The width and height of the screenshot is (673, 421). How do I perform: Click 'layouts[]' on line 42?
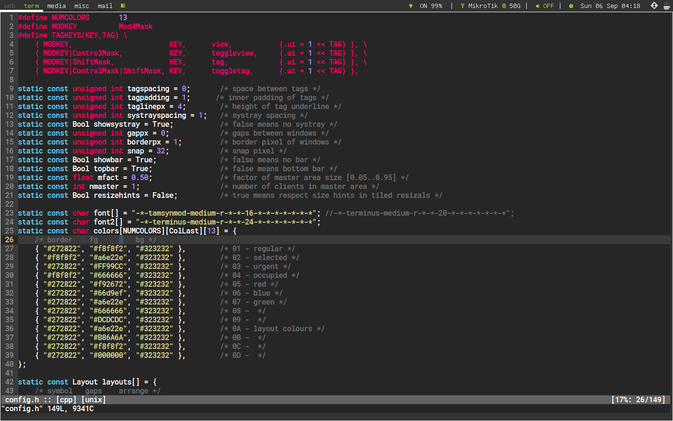coord(121,382)
